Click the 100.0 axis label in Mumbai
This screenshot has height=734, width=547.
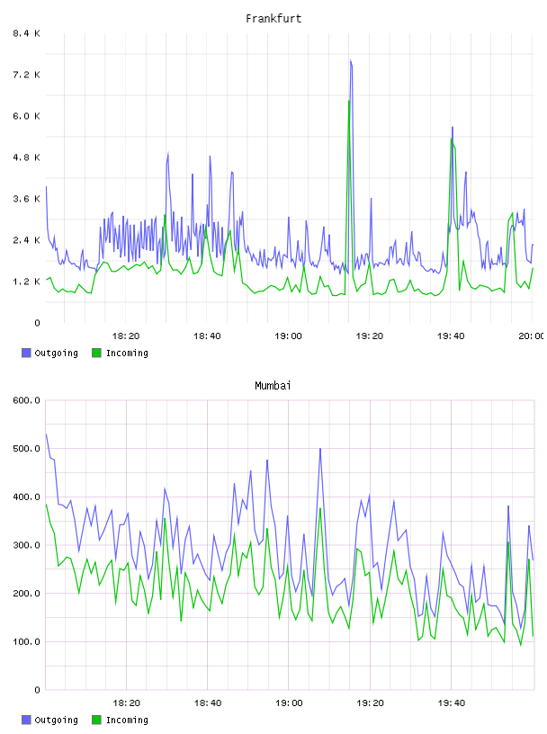pyautogui.click(x=26, y=641)
